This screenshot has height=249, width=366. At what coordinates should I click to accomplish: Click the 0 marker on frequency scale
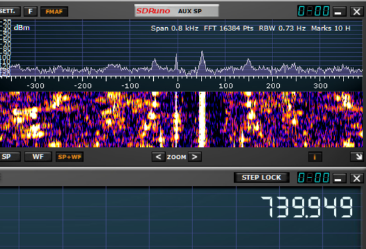178,86
